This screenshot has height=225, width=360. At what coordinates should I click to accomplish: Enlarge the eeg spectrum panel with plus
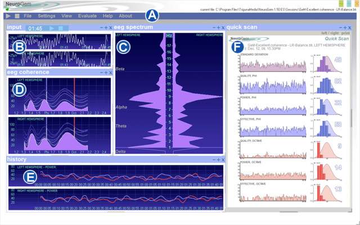pos(218,28)
